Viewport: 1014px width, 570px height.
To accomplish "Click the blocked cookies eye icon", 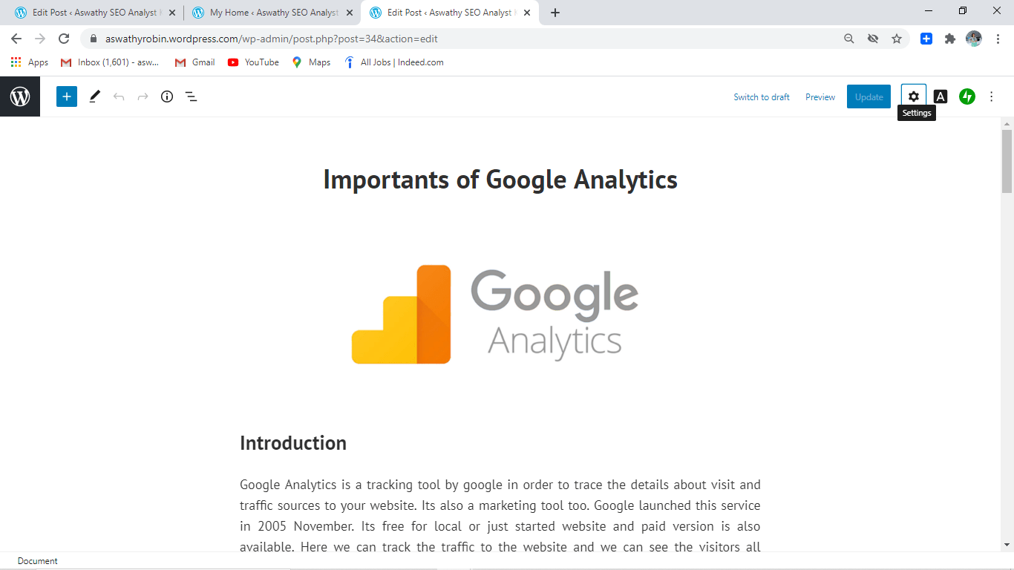I will [873, 39].
